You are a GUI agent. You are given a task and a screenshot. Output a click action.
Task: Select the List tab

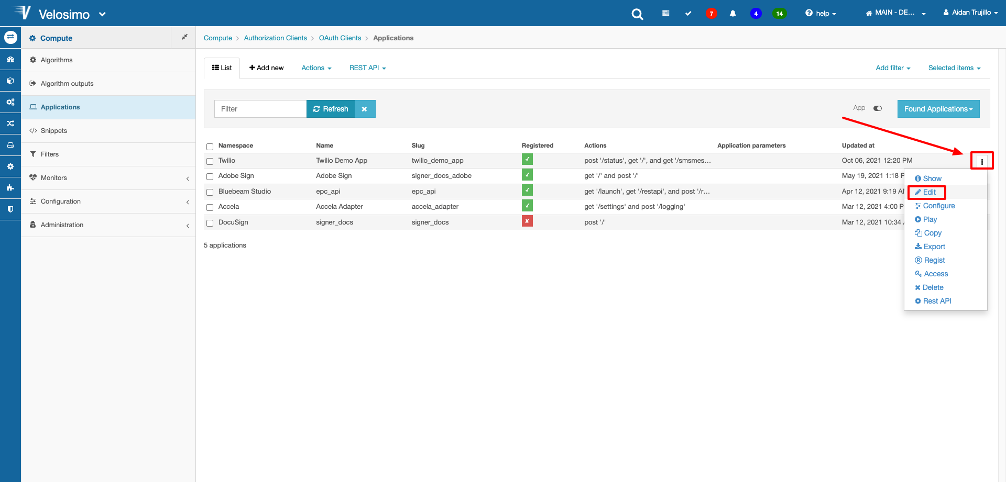pyautogui.click(x=222, y=68)
